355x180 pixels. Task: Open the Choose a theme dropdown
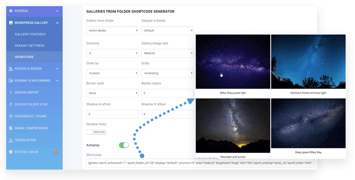click(x=167, y=31)
